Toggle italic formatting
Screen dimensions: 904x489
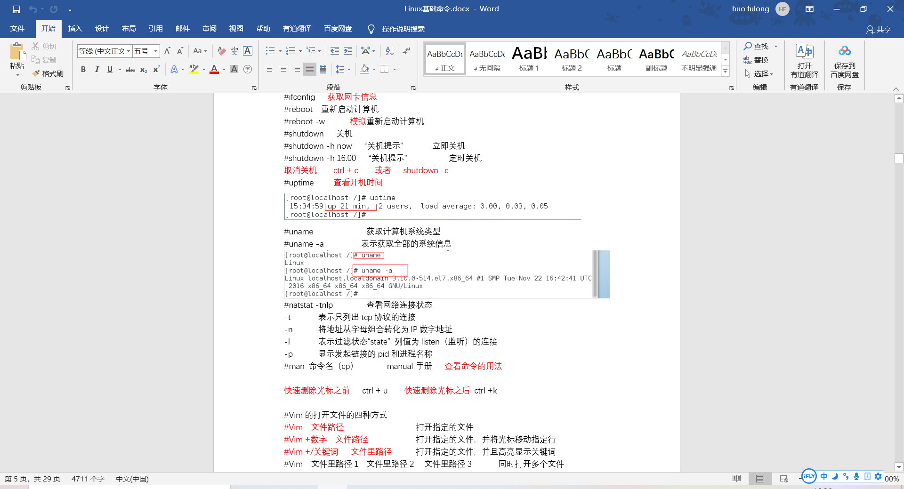click(x=97, y=69)
